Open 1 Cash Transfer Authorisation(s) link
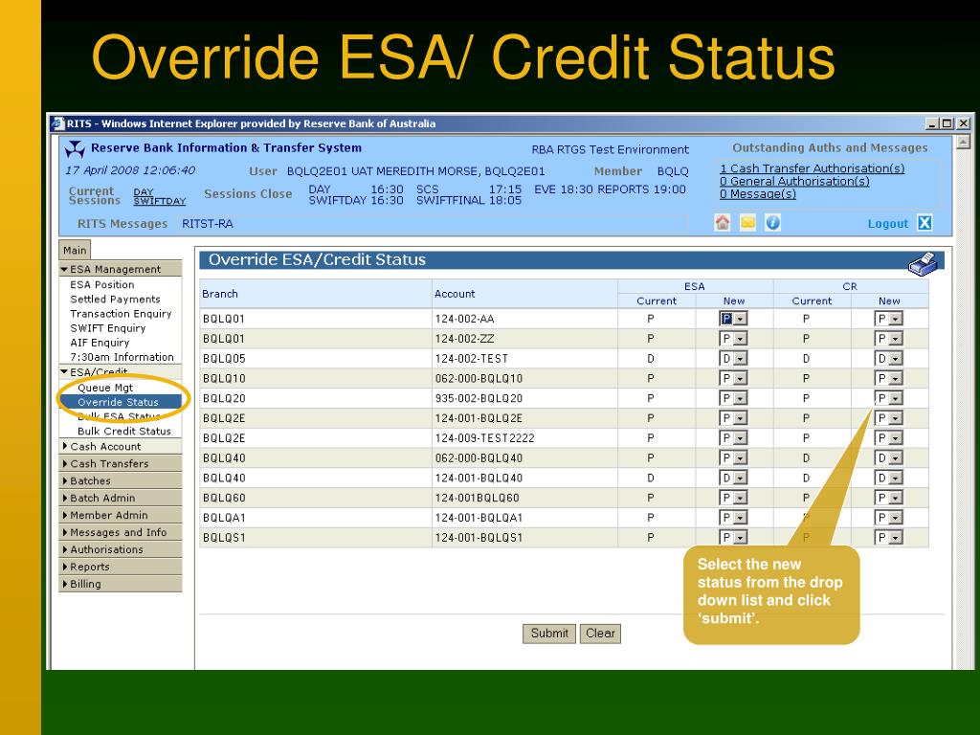Screen dimensions: 980x735 tap(812, 168)
